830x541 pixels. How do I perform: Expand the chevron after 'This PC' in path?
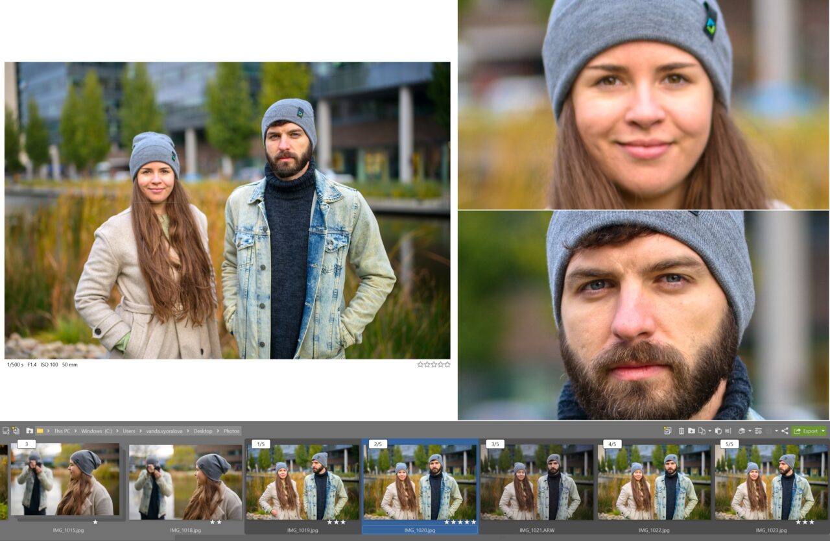[75, 431]
